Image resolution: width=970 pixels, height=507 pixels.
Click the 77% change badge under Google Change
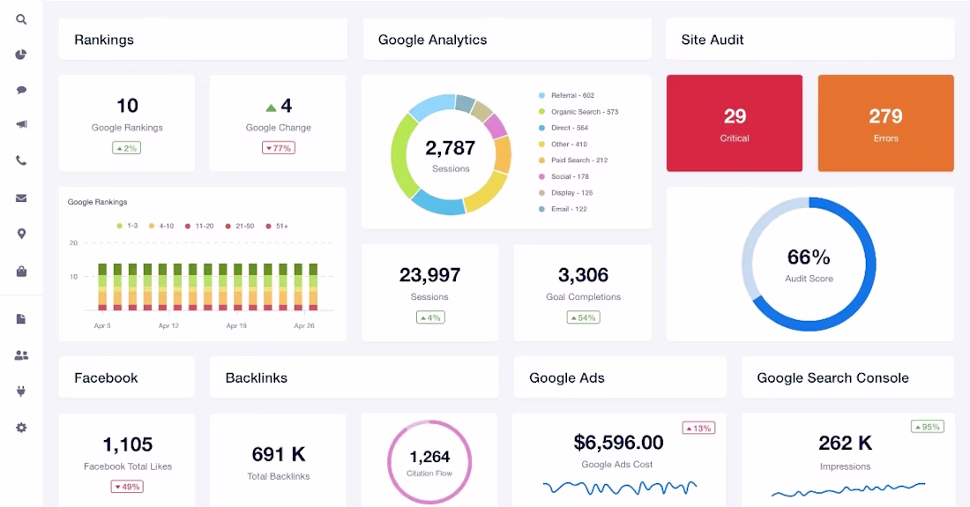(279, 148)
